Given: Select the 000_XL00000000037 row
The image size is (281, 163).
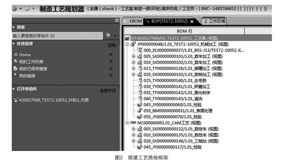Looking at the screenshot, I should [x=194, y=51].
